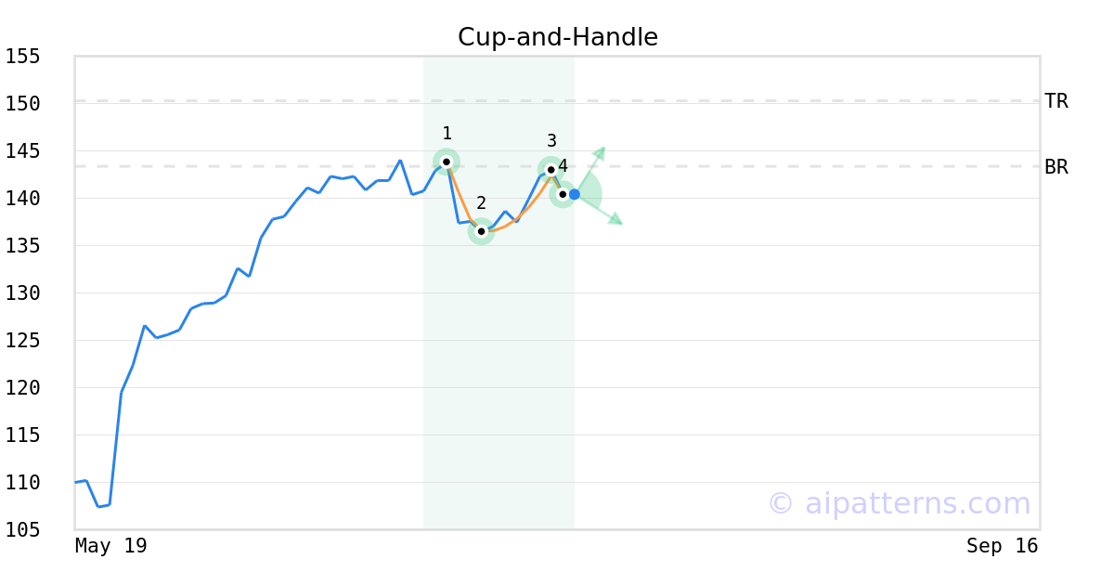Click the aipatterns.com watermark link

pos(899,503)
